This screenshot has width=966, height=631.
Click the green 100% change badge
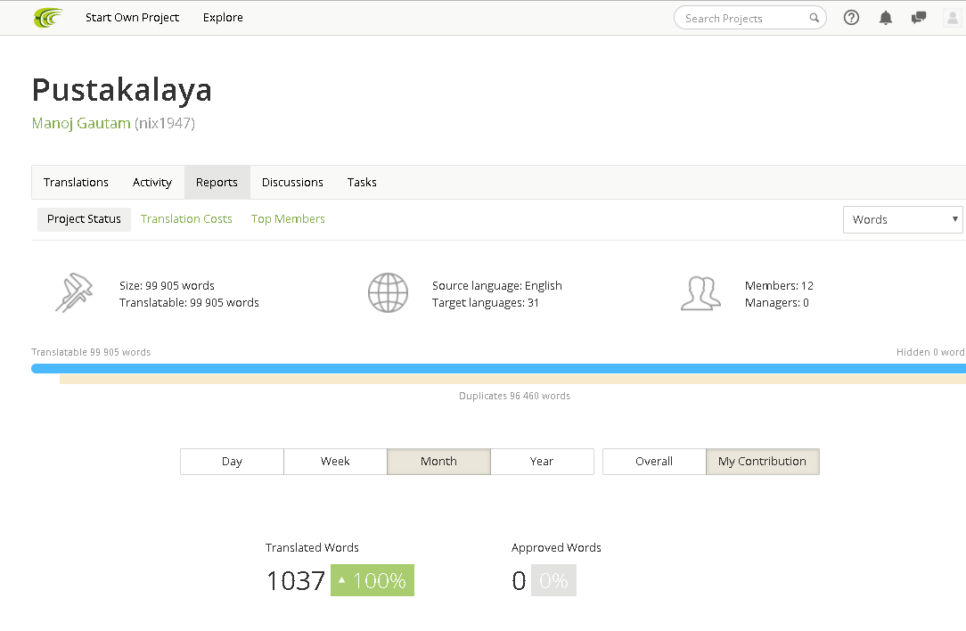coord(372,580)
